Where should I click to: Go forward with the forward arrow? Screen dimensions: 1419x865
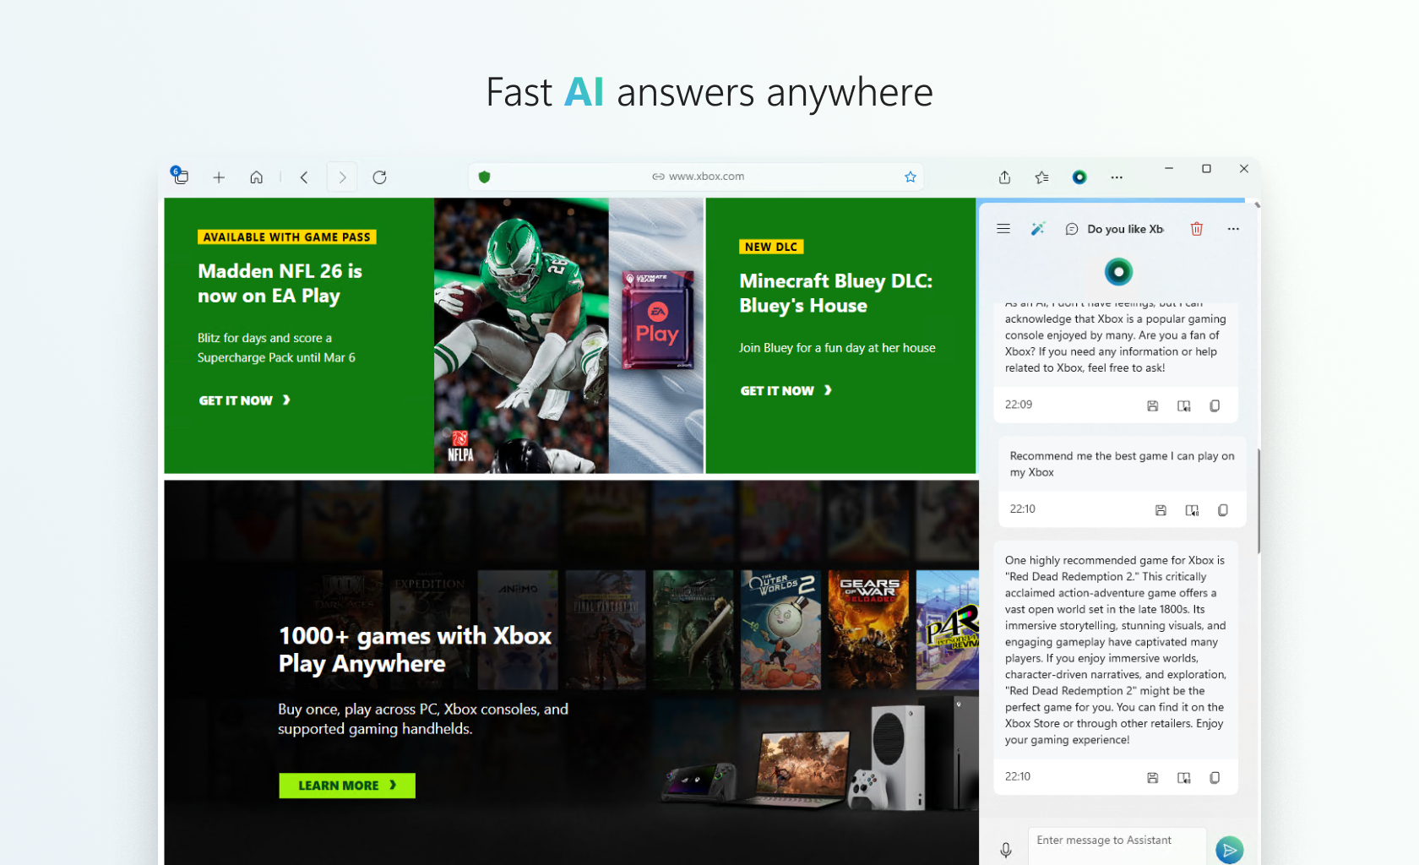342,177
